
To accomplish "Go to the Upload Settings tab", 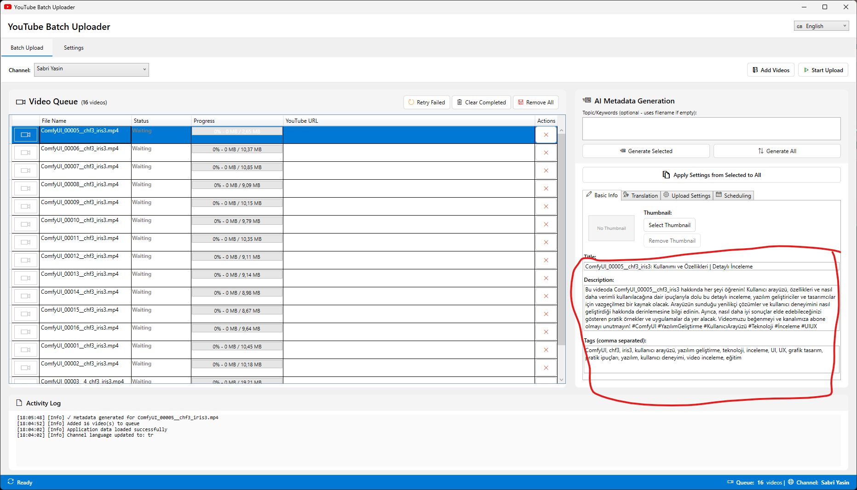I will [x=687, y=195].
